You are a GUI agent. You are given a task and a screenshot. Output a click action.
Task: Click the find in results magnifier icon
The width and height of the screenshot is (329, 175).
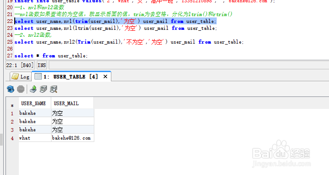54,89
